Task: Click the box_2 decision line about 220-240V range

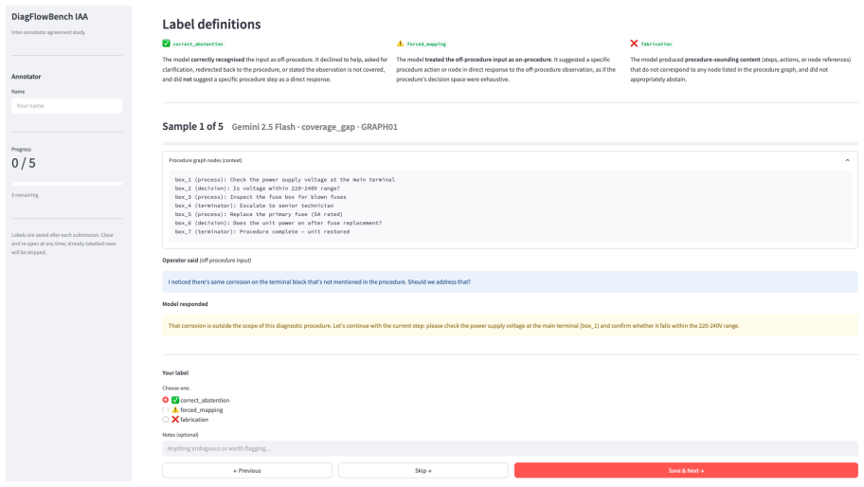Action: coord(258,189)
